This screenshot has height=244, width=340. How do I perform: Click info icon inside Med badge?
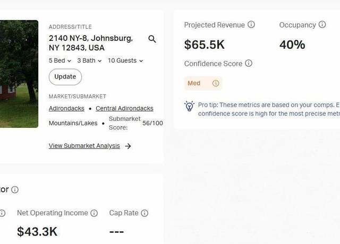click(x=216, y=83)
